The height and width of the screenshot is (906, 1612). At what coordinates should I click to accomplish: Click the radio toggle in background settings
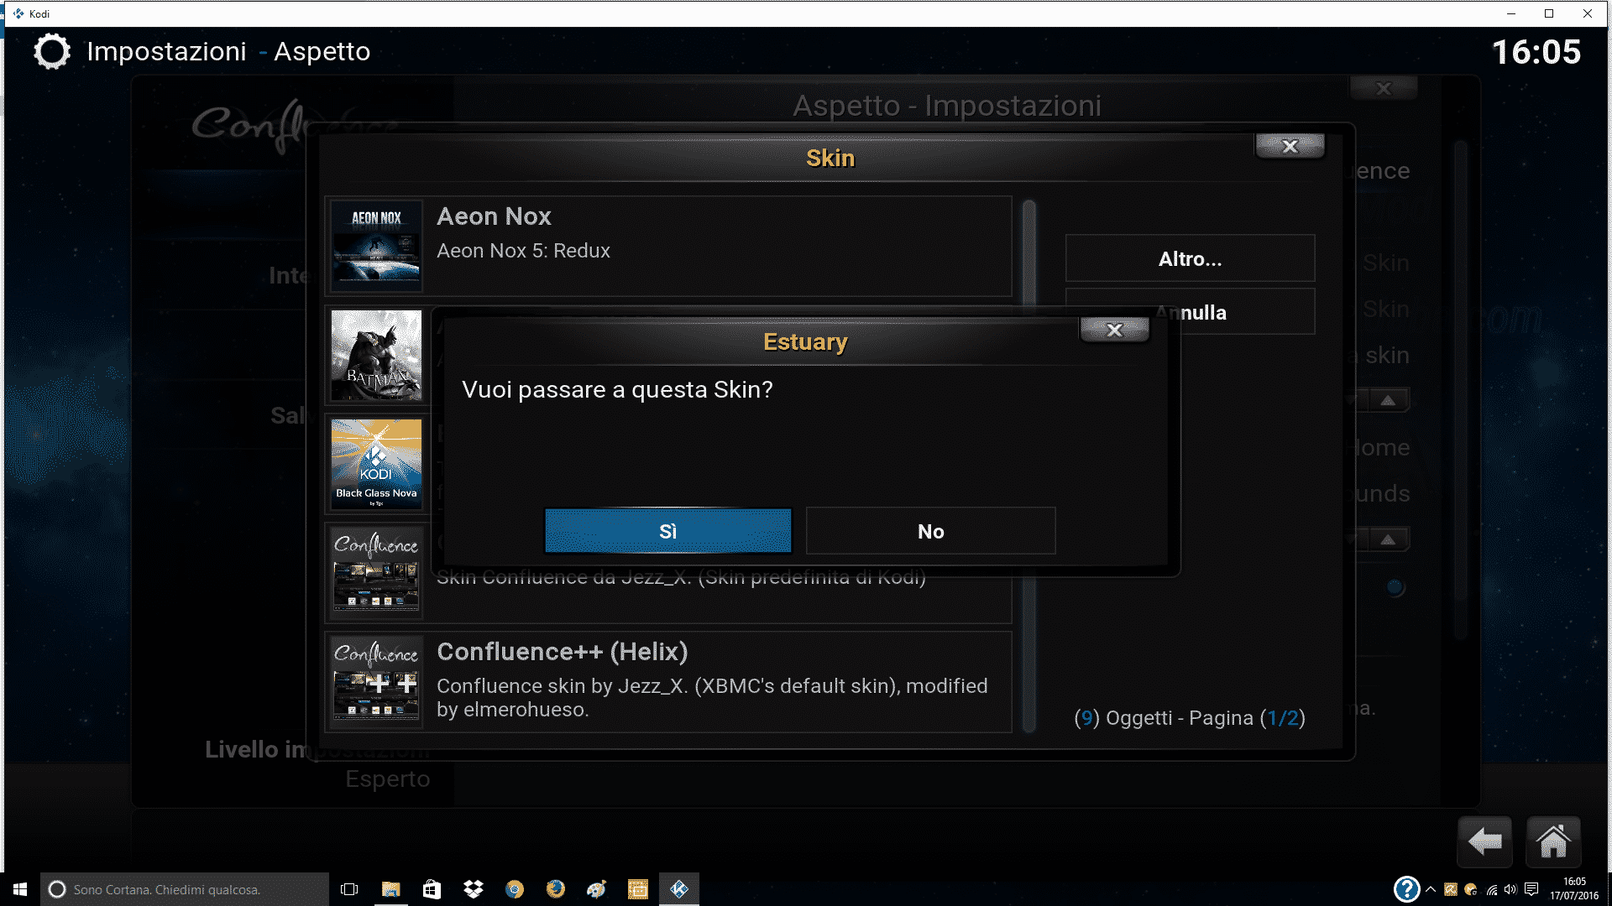(x=1395, y=587)
